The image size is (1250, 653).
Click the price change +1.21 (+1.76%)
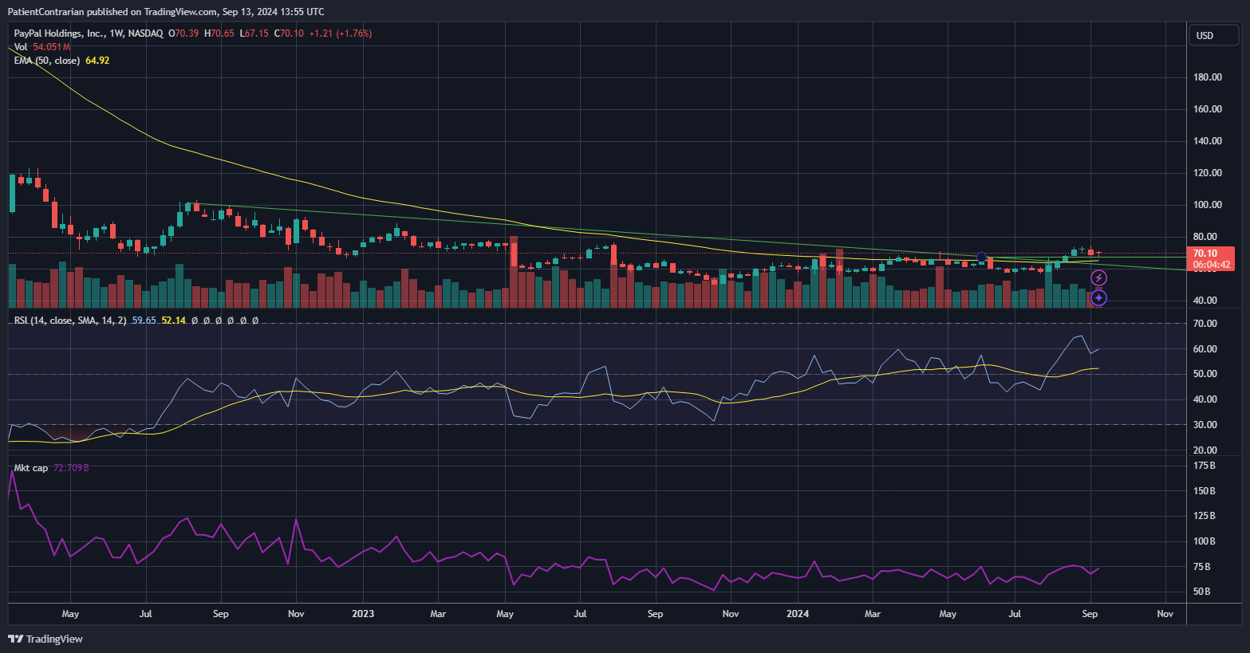tap(340, 33)
